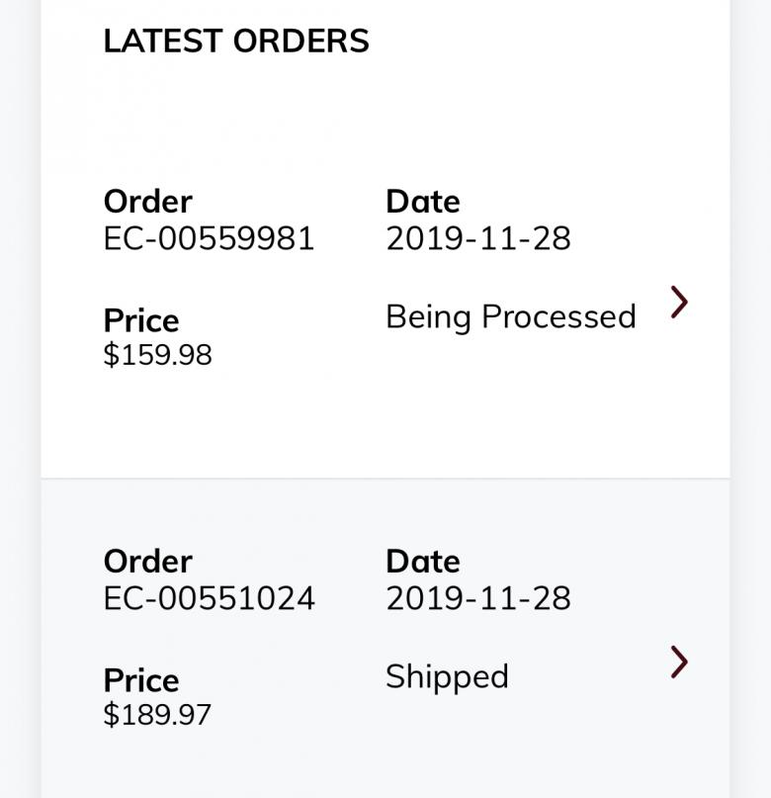
Task: Open details chevron for order EC-00559981
Action: click(679, 303)
